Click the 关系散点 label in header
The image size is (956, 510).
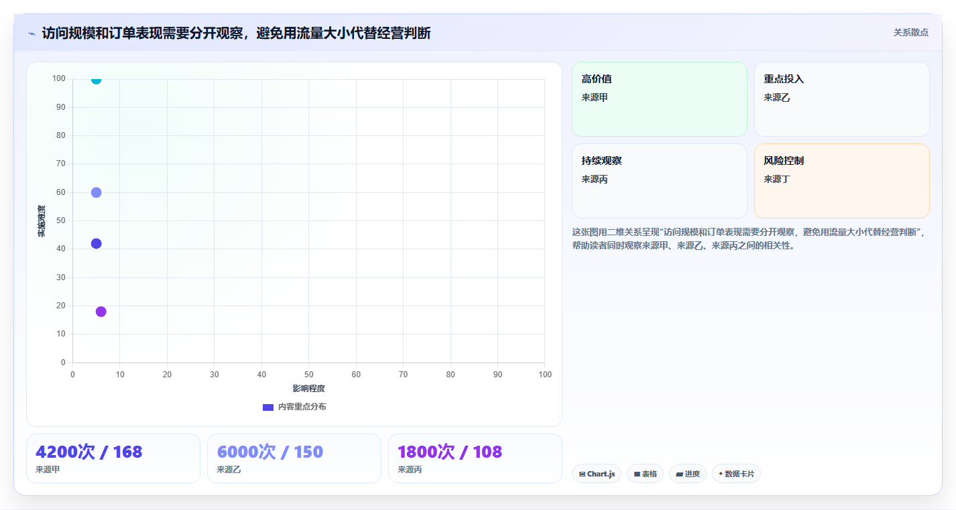(x=910, y=32)
